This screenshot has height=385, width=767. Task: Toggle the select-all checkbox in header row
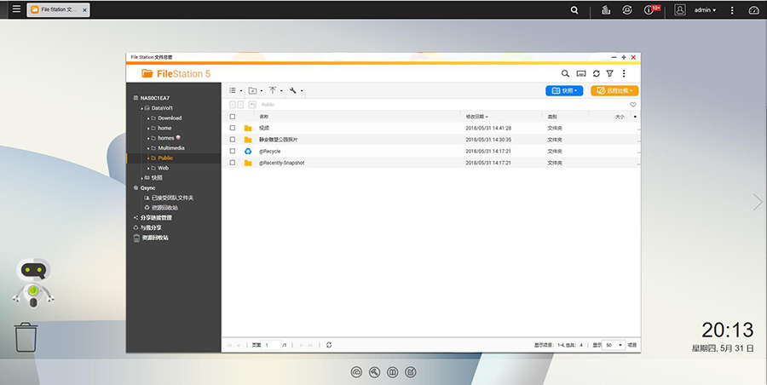click(x=233, y=116)
